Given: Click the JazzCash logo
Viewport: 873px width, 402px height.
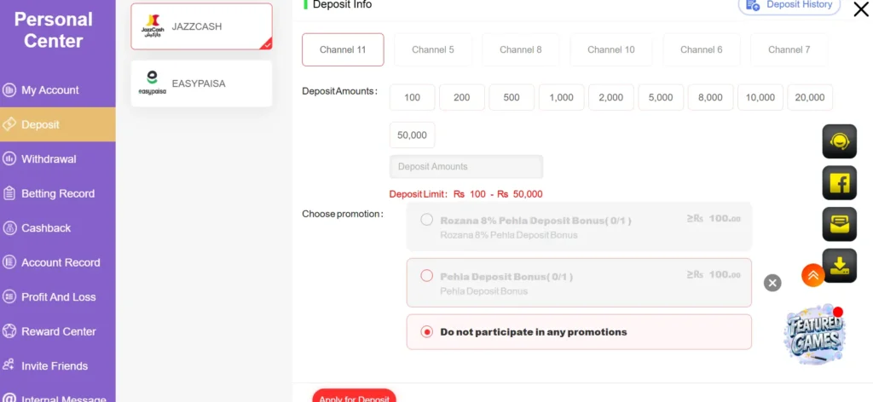Looking at the screenshot, I should pyautogui.click(x=153, y=26).
